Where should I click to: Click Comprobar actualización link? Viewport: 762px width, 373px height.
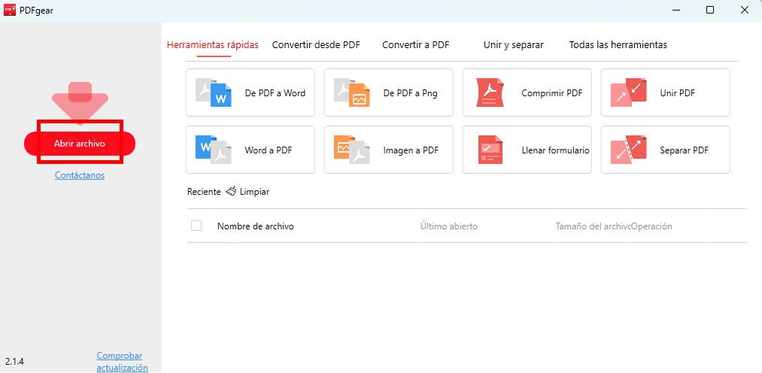[x=122, y=362]
